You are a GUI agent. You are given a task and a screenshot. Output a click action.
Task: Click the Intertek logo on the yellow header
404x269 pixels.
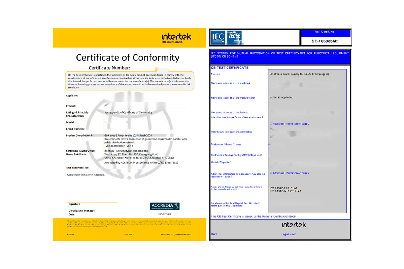(x=176, y=37)
